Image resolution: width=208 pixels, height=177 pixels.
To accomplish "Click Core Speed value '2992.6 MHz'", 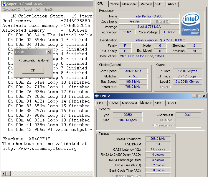I will 133,71.
